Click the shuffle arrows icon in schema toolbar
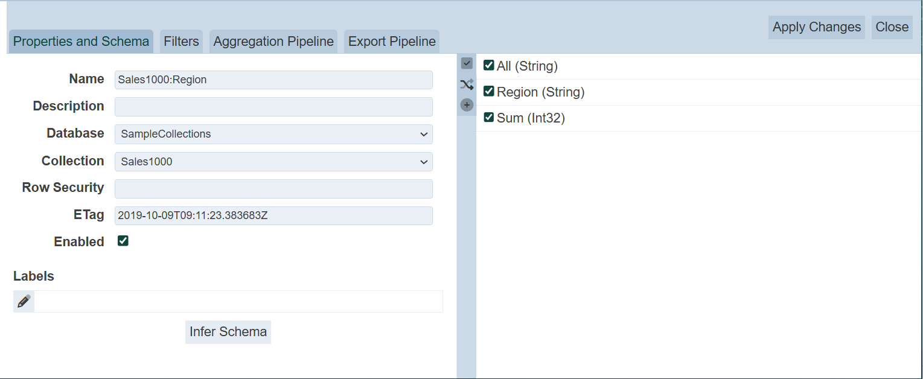This screenshot has height=379, width=923. [467, 84]
